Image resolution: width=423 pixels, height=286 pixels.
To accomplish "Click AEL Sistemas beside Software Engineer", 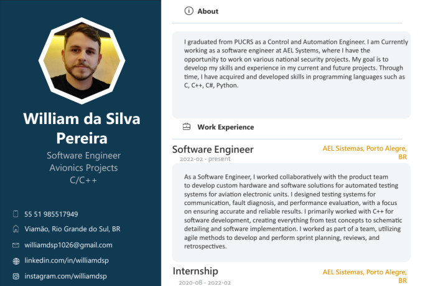I will 365,153.
